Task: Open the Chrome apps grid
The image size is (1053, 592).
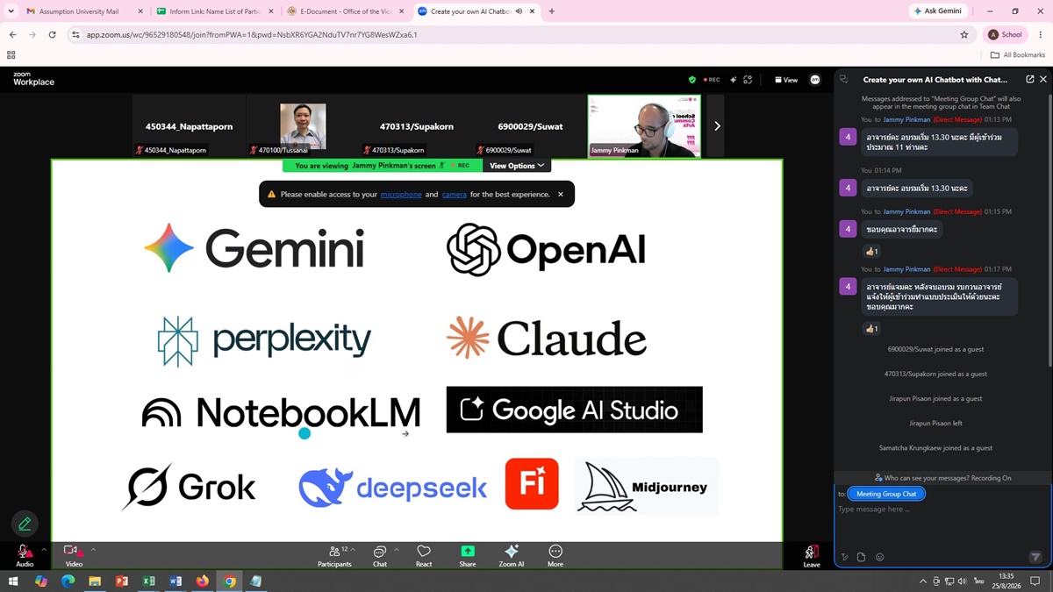Action: (x=11, y=54)
